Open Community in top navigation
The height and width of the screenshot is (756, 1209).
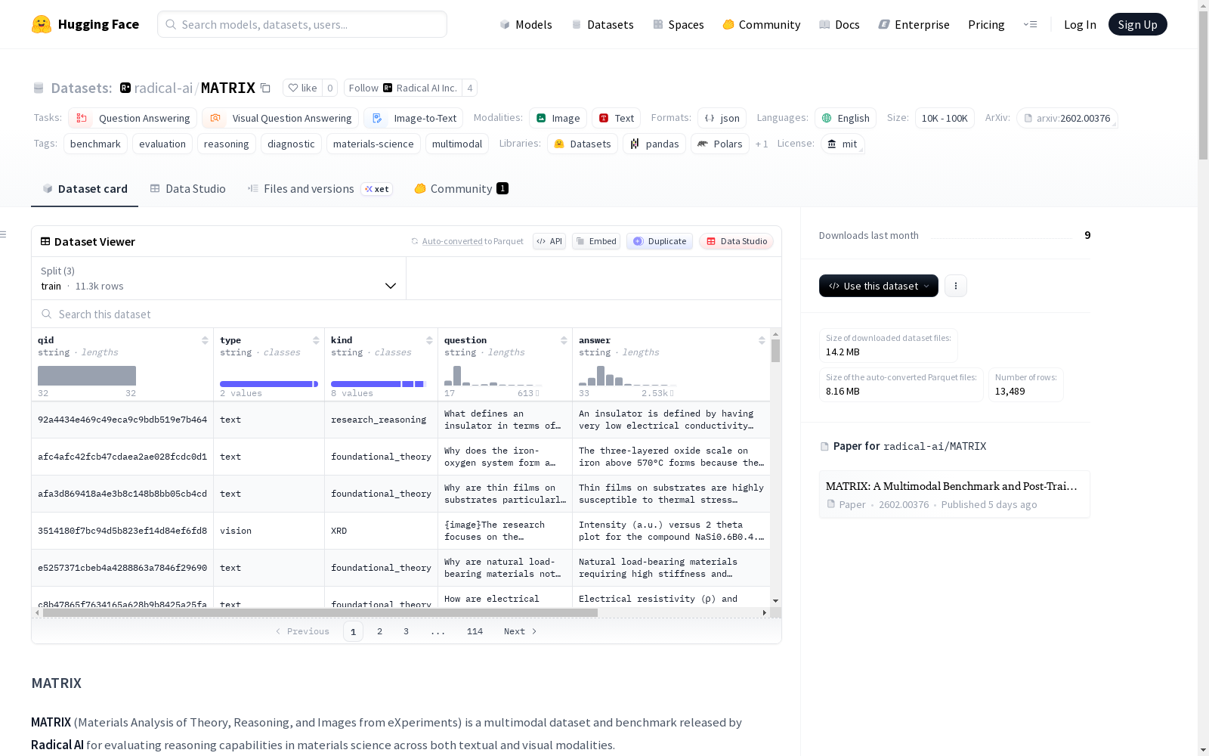click(x=761, y=24)
